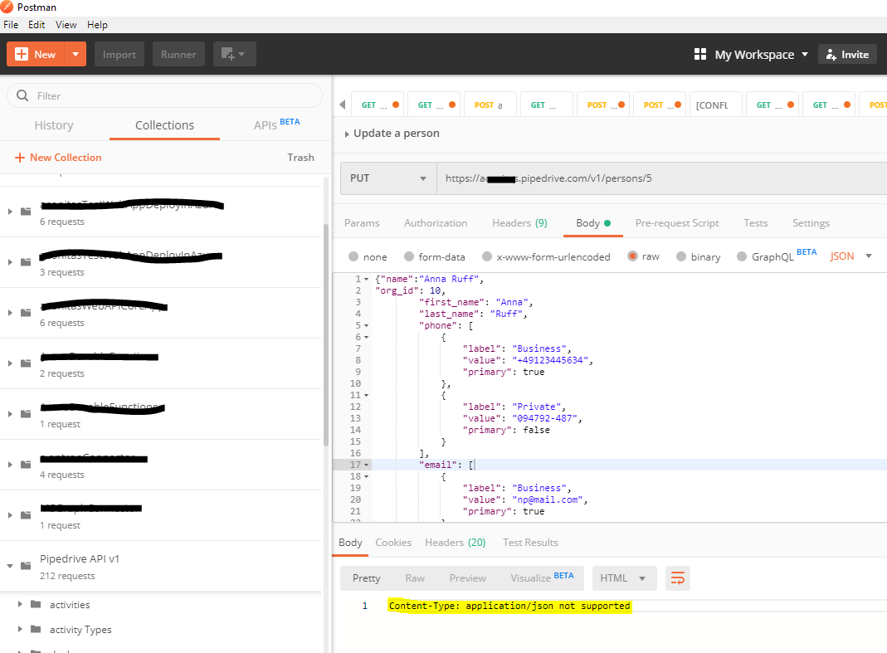Select the binary body radio option
This screenshot has width=887, height=653.
(681, 257)
